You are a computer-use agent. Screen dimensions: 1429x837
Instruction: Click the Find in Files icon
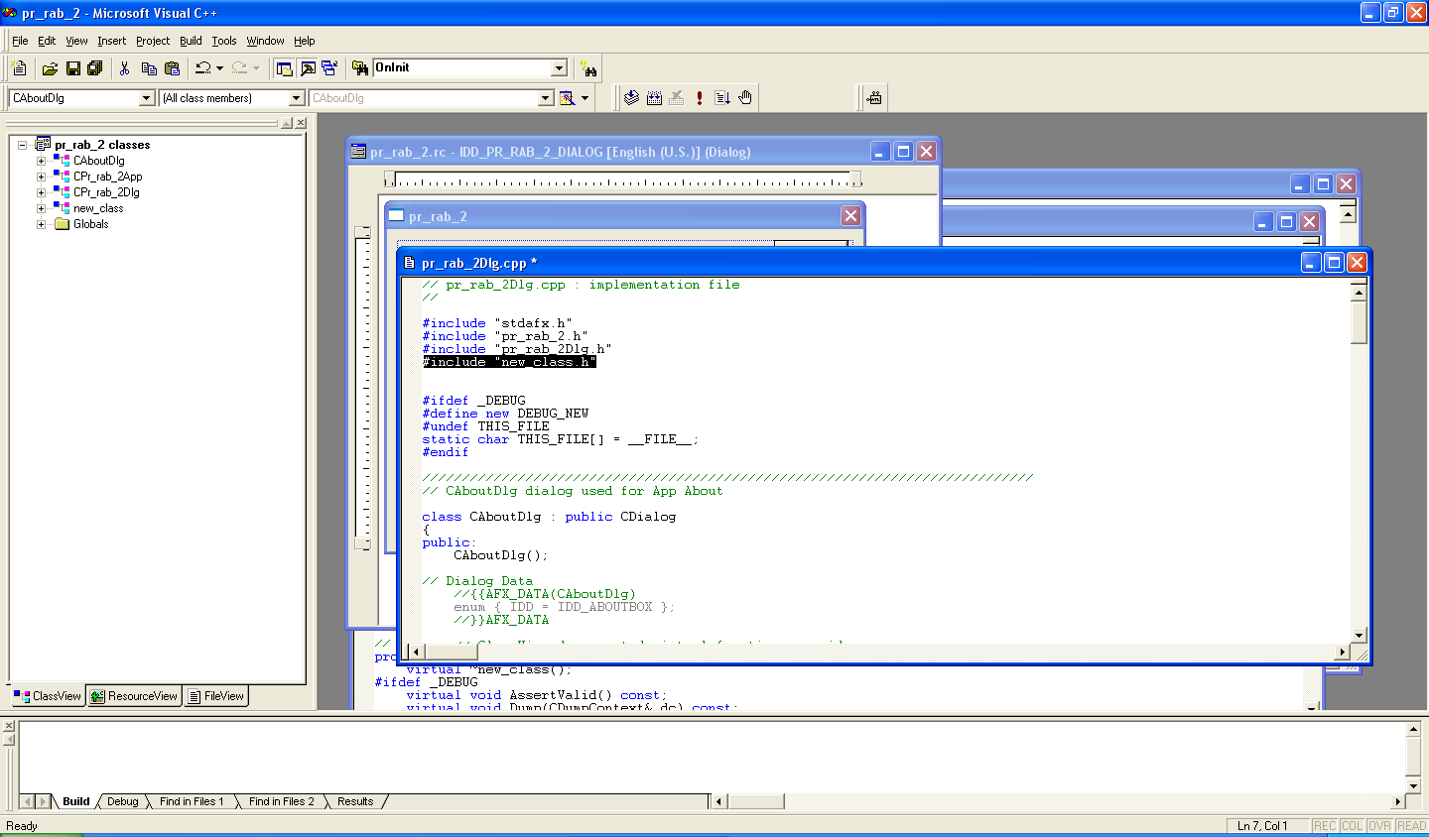click(360, 68)
